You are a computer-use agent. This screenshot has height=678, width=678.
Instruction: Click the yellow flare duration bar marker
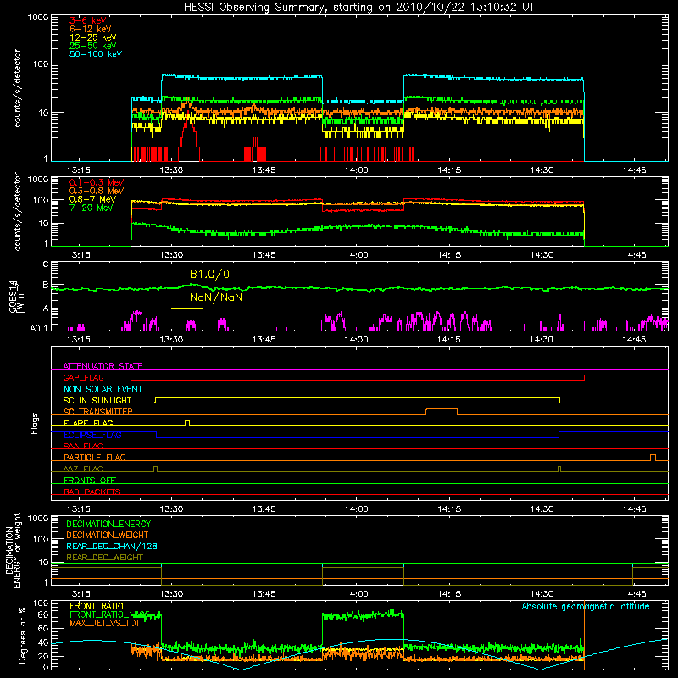point(186,308)
